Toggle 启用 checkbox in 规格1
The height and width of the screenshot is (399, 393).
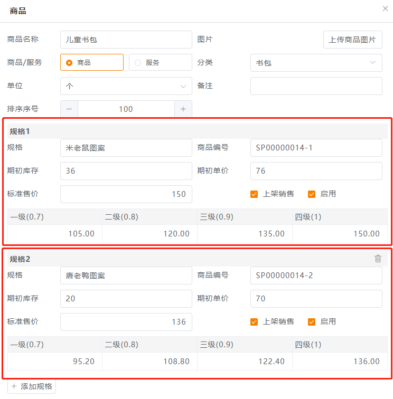tap(312, 194)
